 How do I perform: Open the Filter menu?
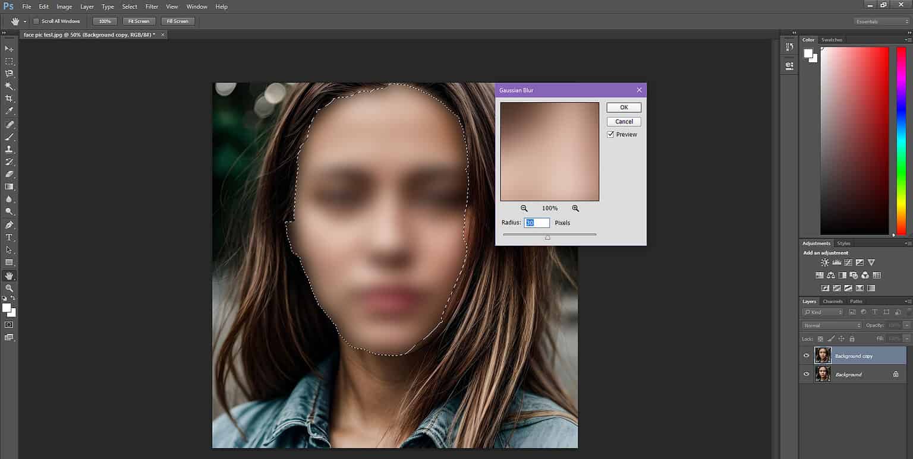pyautogui.click(x=152, y=7)
